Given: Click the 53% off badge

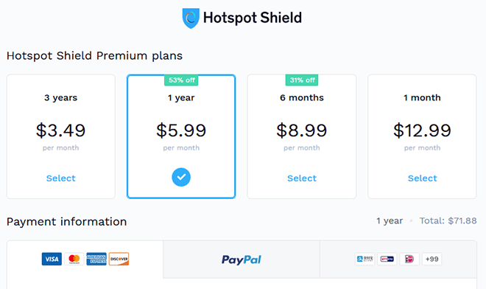Looking at the screenshot, I should pos(181,80).
